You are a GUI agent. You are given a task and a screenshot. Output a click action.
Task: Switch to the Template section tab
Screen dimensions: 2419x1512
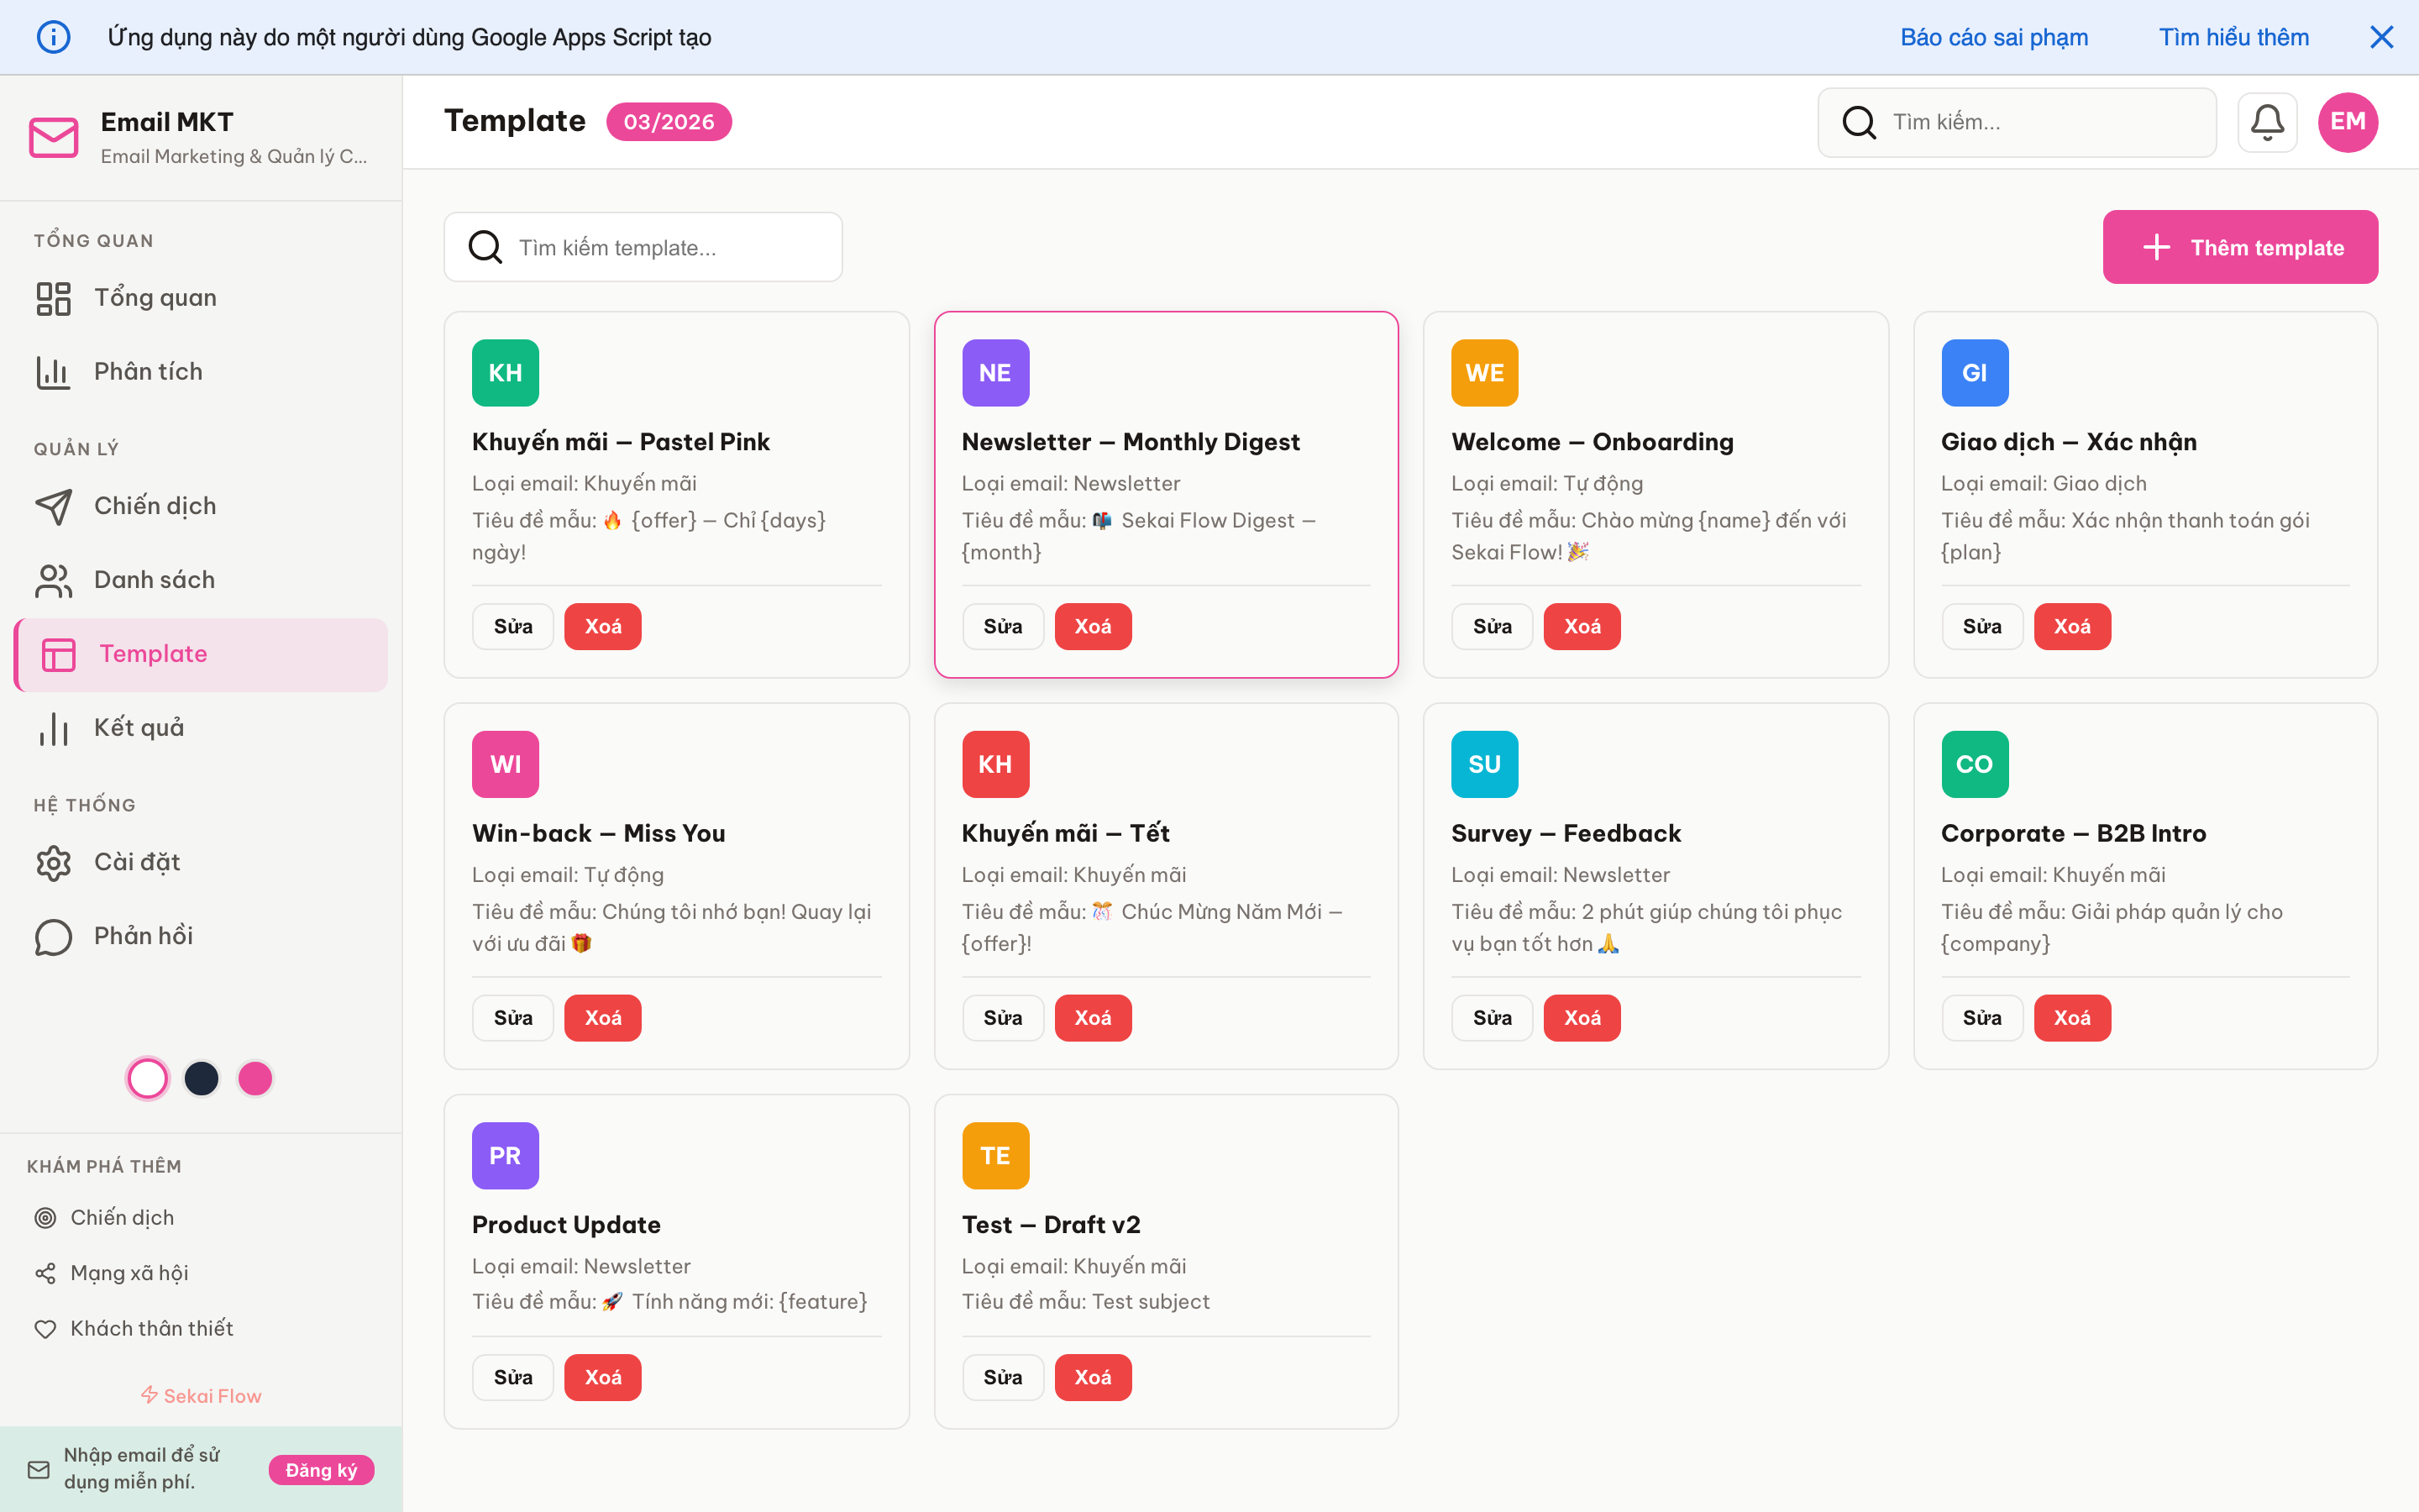click(x=152, y=653)
